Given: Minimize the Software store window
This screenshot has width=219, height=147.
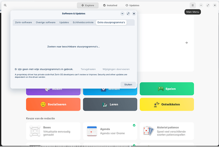Looking at the screenshot, I should tap(201, 5).
